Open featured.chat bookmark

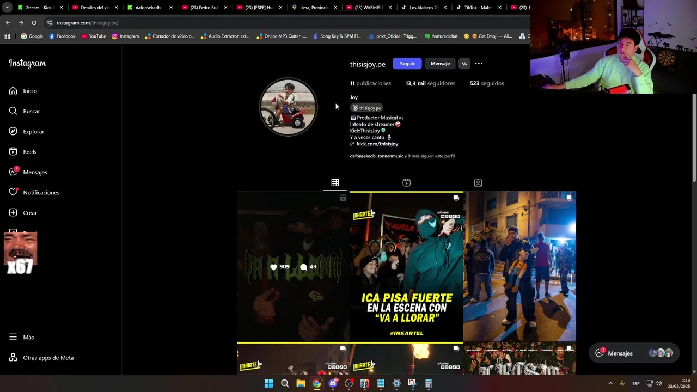point(441,36)
